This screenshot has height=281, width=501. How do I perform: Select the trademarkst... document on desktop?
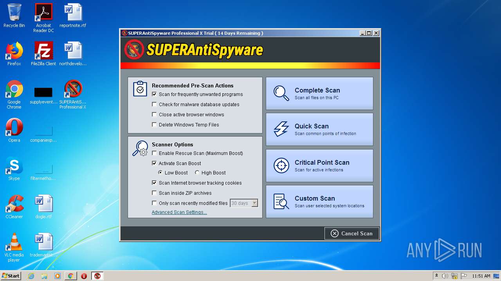[43, 245]
